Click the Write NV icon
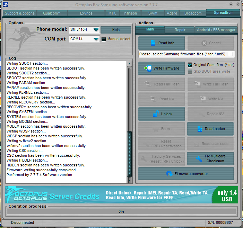This screenshot has width=243, height=228. click(202, 99)
